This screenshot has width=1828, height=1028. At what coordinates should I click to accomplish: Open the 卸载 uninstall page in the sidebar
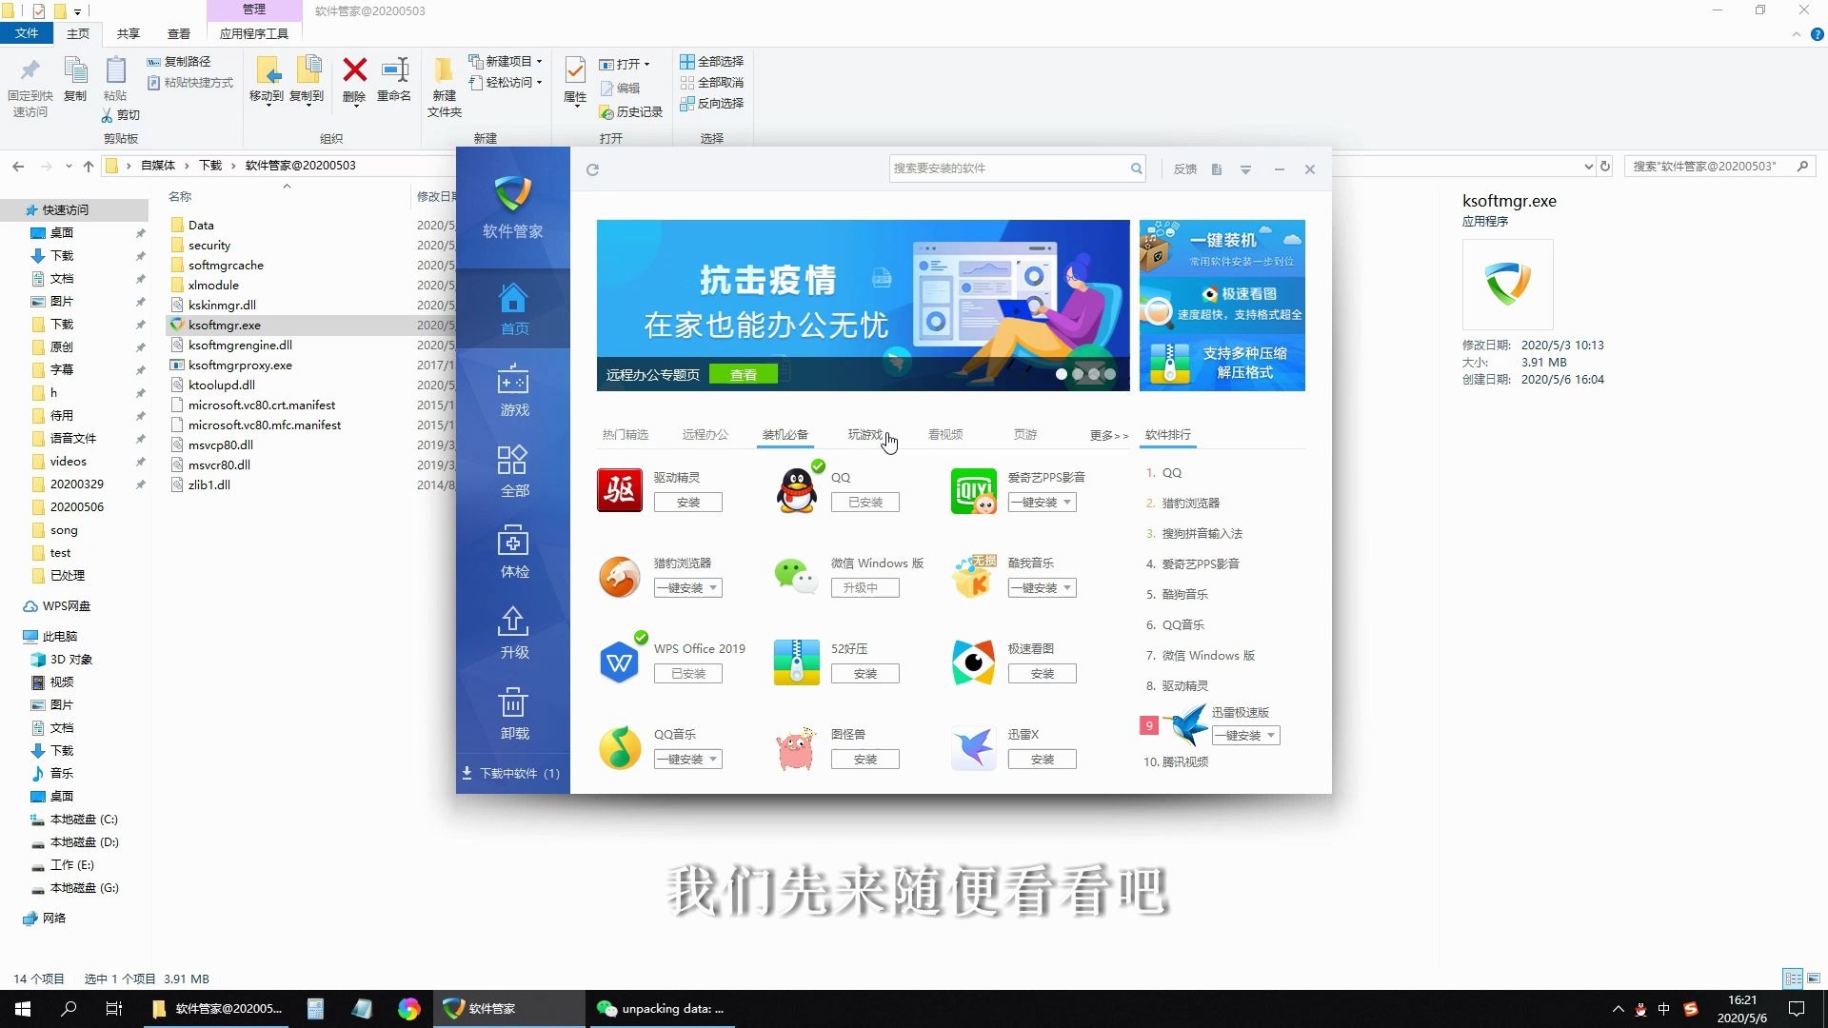point(513,714)
